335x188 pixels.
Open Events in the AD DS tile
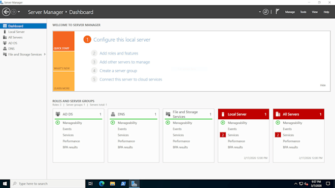pyautogui.click(x=67, y=129)
